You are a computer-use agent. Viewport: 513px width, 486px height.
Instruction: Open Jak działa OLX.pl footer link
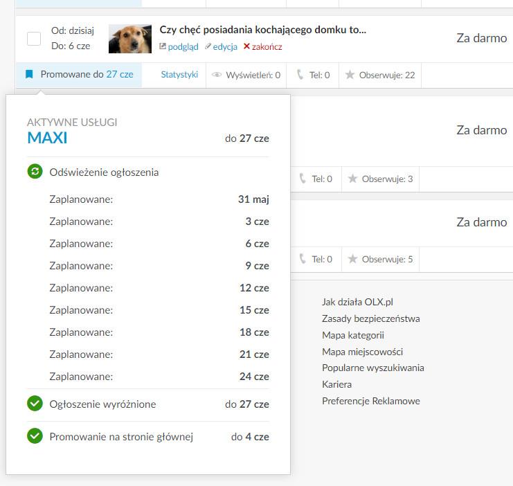[357, 302]
